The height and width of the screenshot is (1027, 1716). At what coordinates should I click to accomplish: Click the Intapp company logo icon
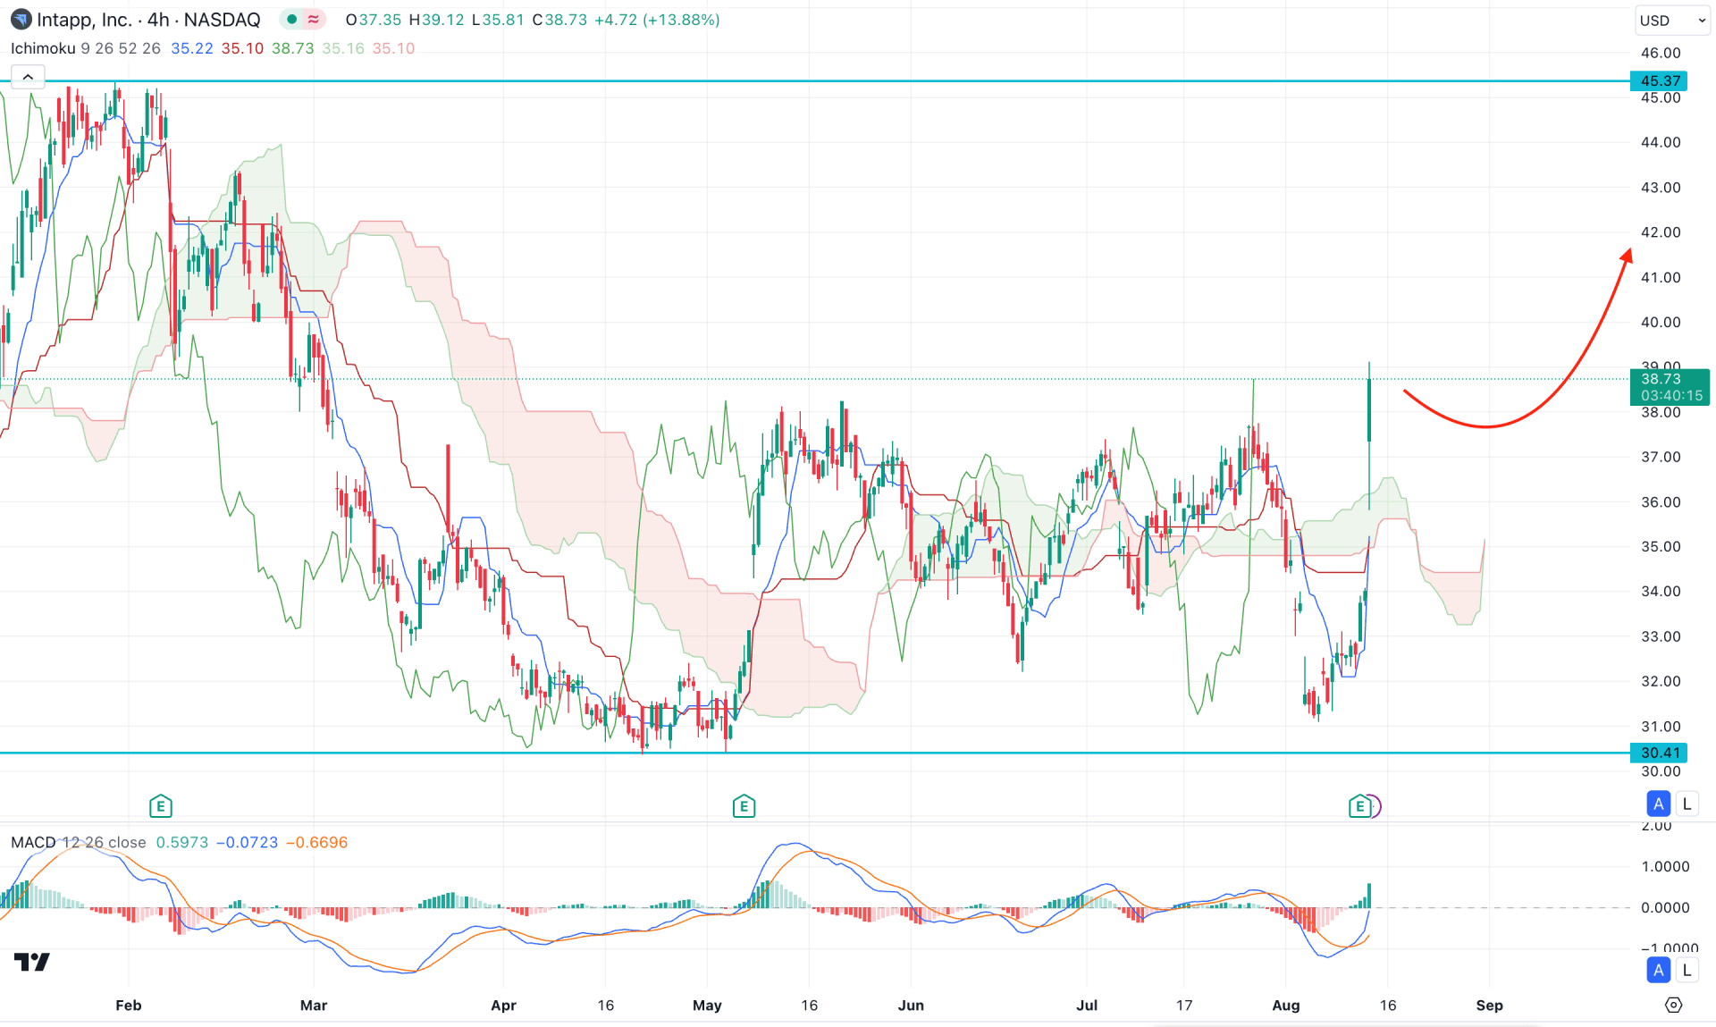click(21, 20)
